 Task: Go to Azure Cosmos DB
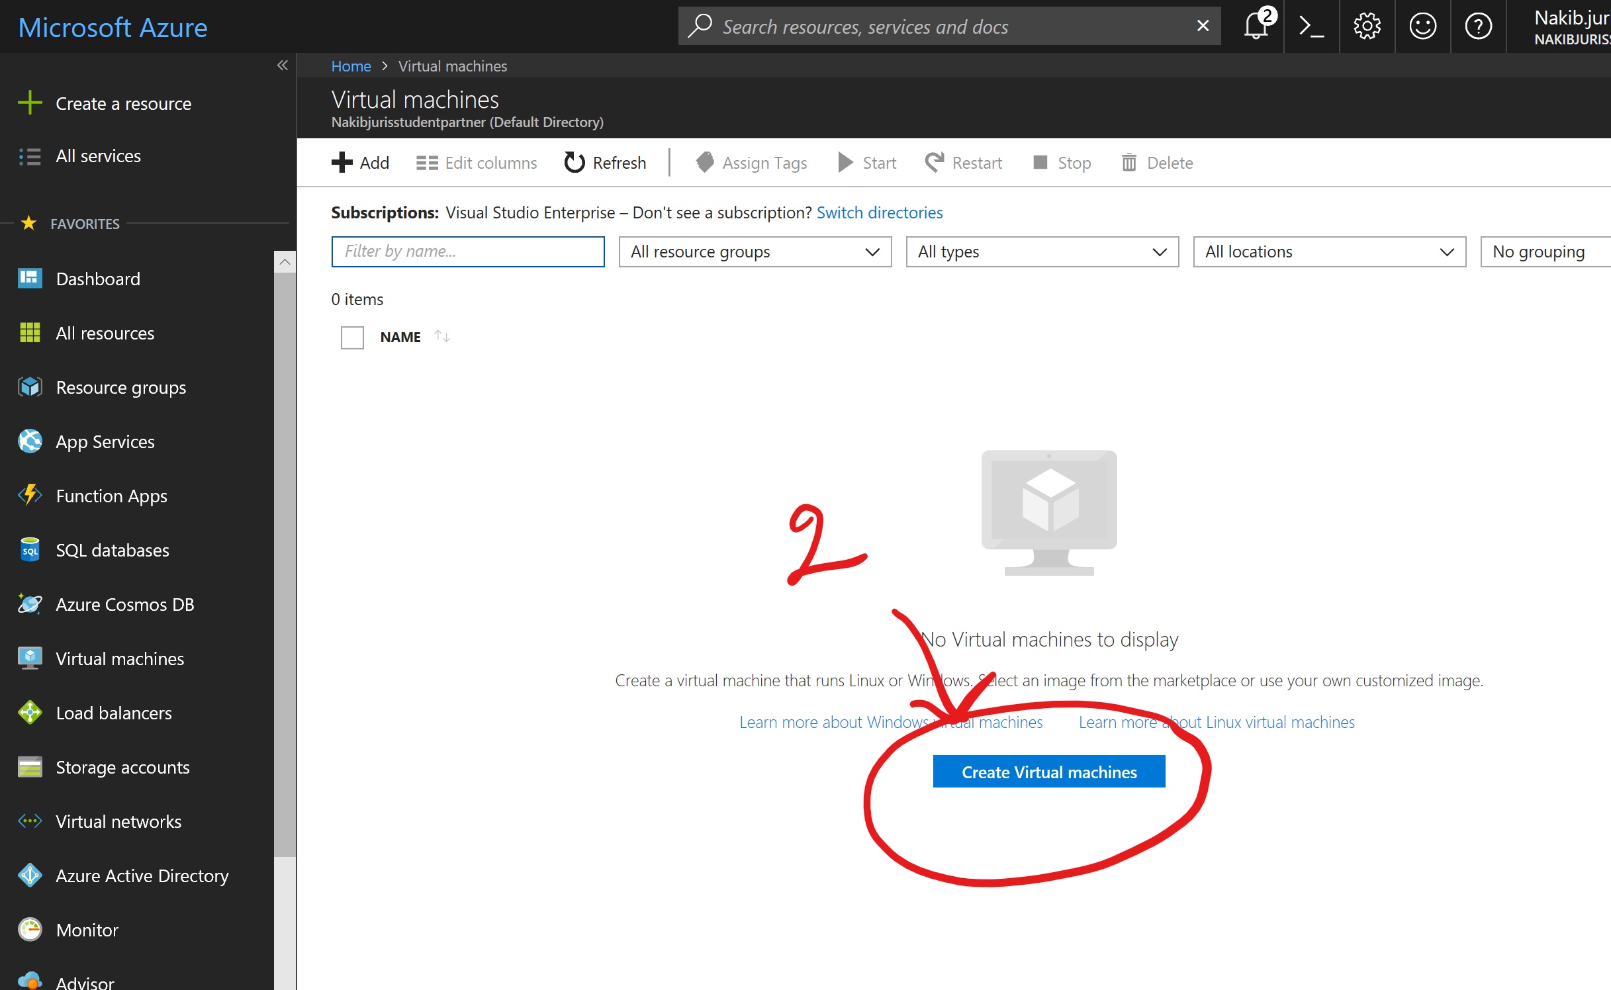(124, 604)
